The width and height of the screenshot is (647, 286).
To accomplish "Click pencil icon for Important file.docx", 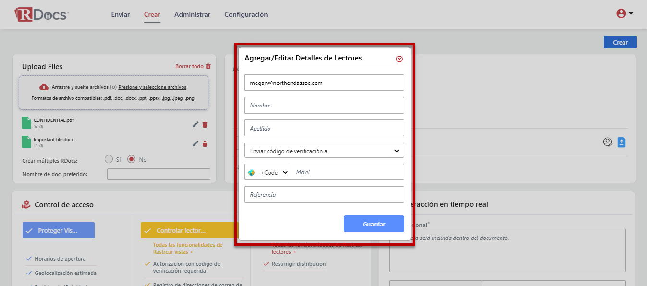I will (195, 143).
